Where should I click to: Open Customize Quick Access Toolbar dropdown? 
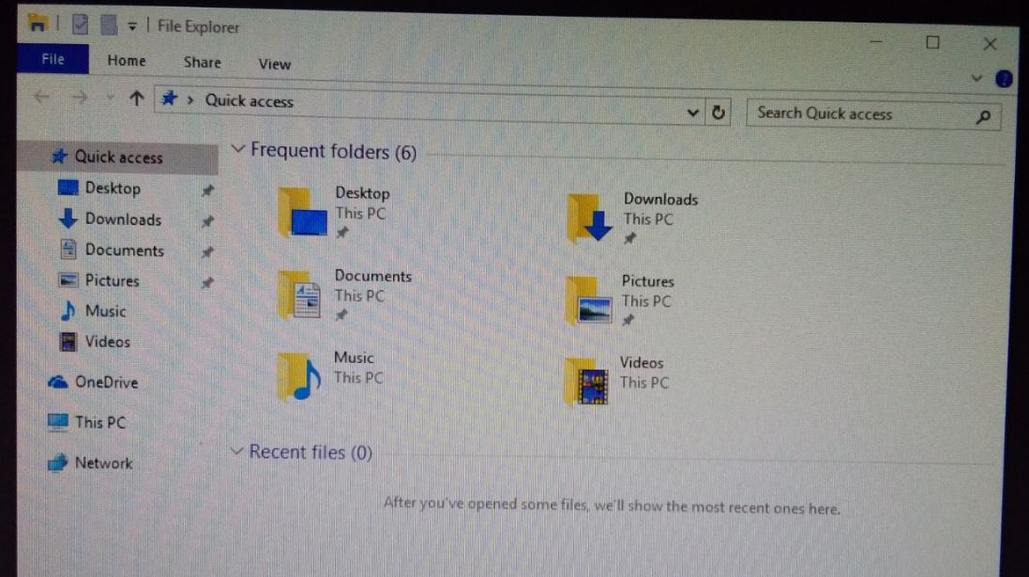click(132, 26)
